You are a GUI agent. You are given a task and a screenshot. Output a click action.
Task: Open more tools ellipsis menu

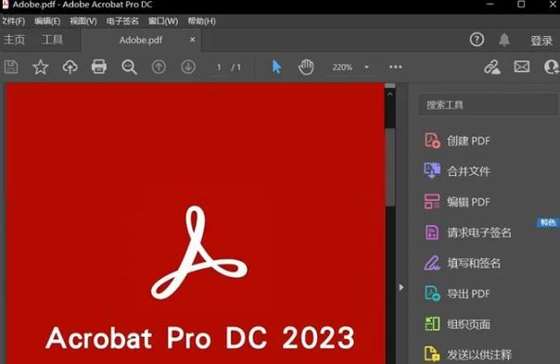(396, 67)
